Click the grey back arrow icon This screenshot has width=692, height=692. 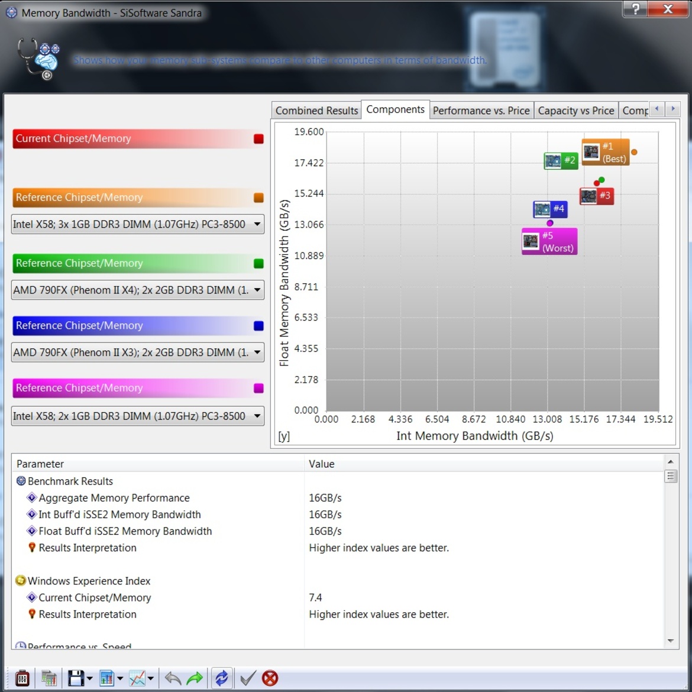coord(173,678)
